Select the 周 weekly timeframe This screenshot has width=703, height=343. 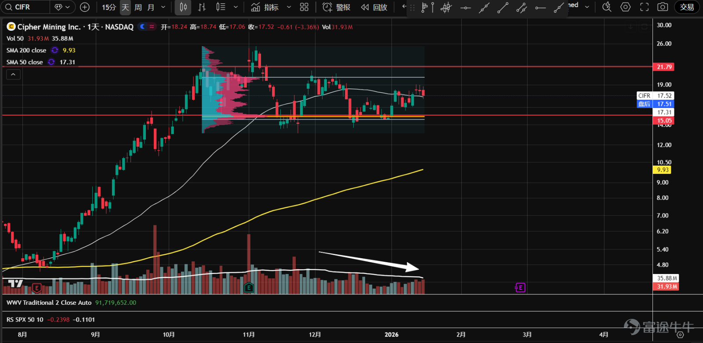pos(138,7)
